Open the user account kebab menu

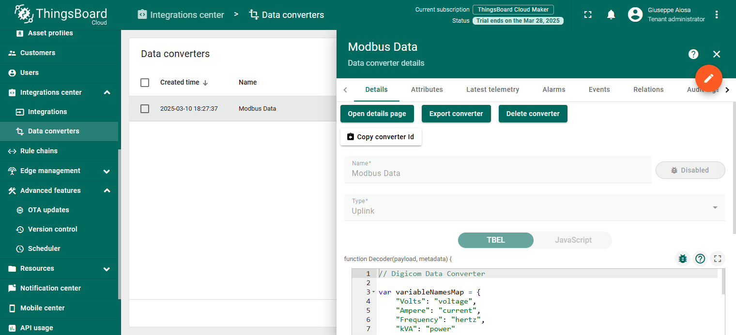click(x=717, y=15)
